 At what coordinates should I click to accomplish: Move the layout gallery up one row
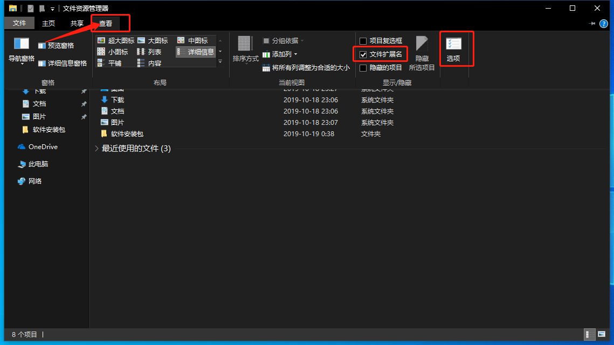[220, 41]
